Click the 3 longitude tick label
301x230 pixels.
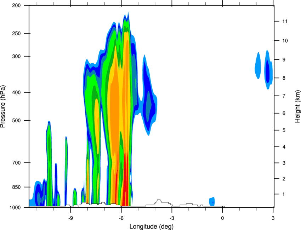273,218
